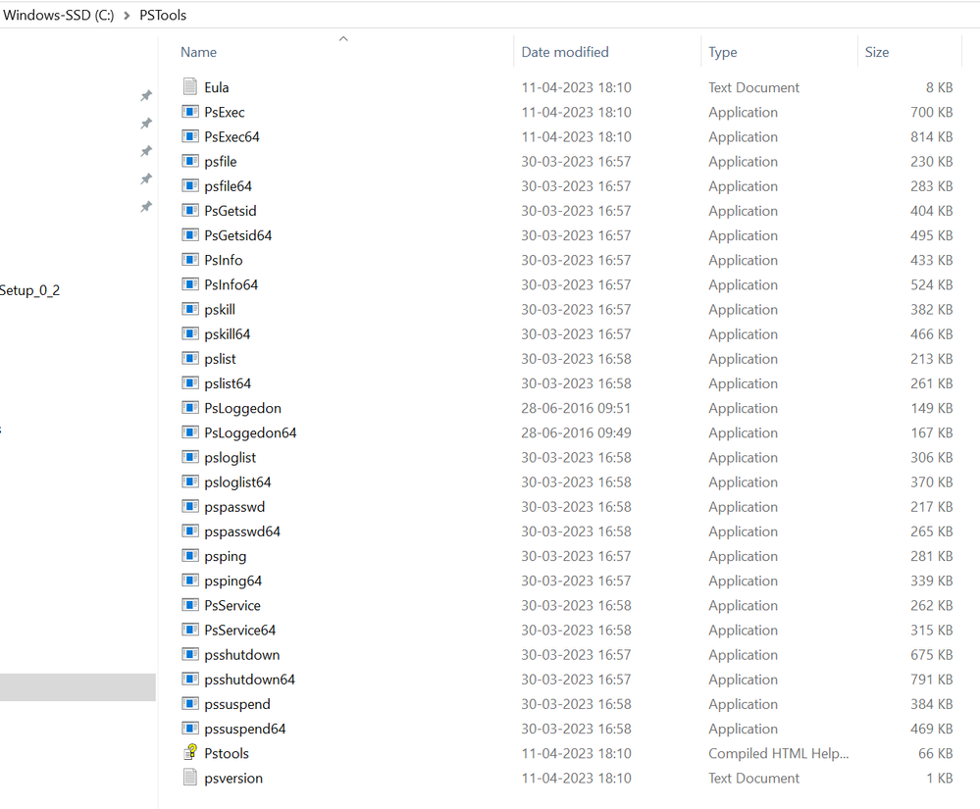Select the pskill application icon
This screenshot has width=980, height=809.
click(190, 309)
